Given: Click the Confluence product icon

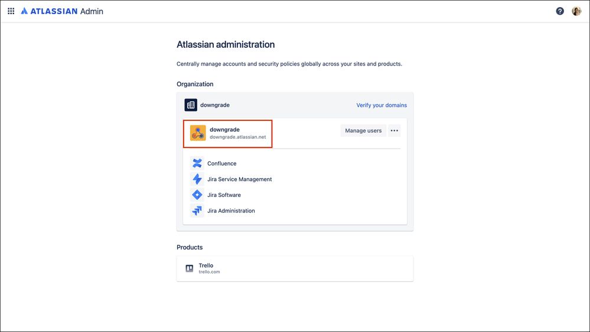Looking at the screenshot, I should tap(197, 163).
